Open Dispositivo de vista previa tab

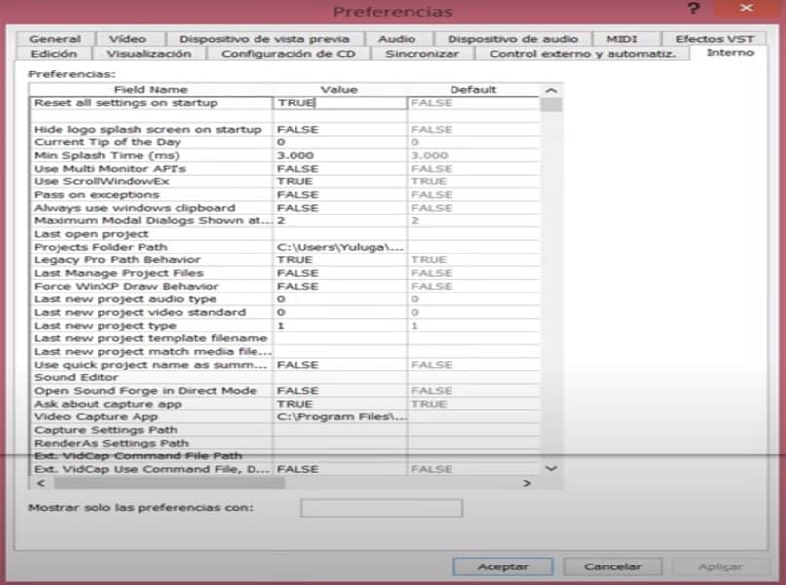click(264, 39)
